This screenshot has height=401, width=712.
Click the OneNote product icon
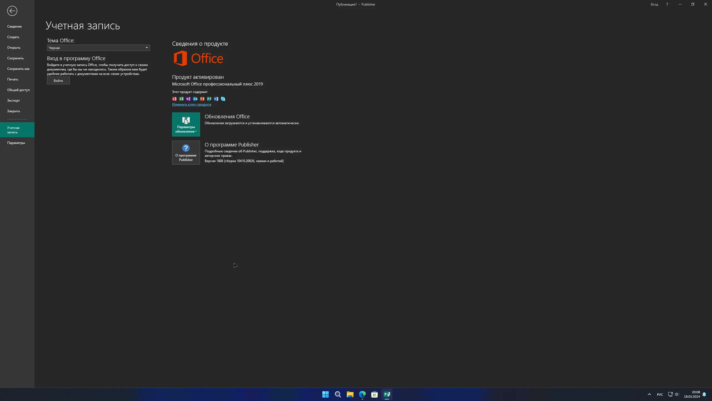(188, 99)
